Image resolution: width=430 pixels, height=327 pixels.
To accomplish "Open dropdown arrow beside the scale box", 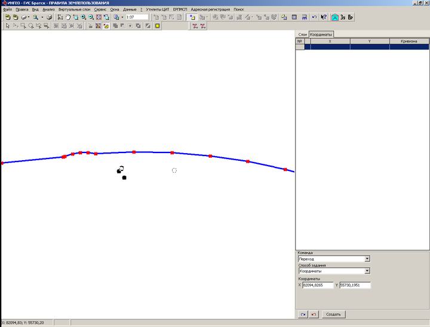I will tap(122, 17).
